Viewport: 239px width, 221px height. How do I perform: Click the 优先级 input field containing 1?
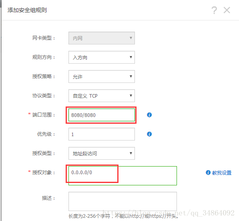point(102,134)
